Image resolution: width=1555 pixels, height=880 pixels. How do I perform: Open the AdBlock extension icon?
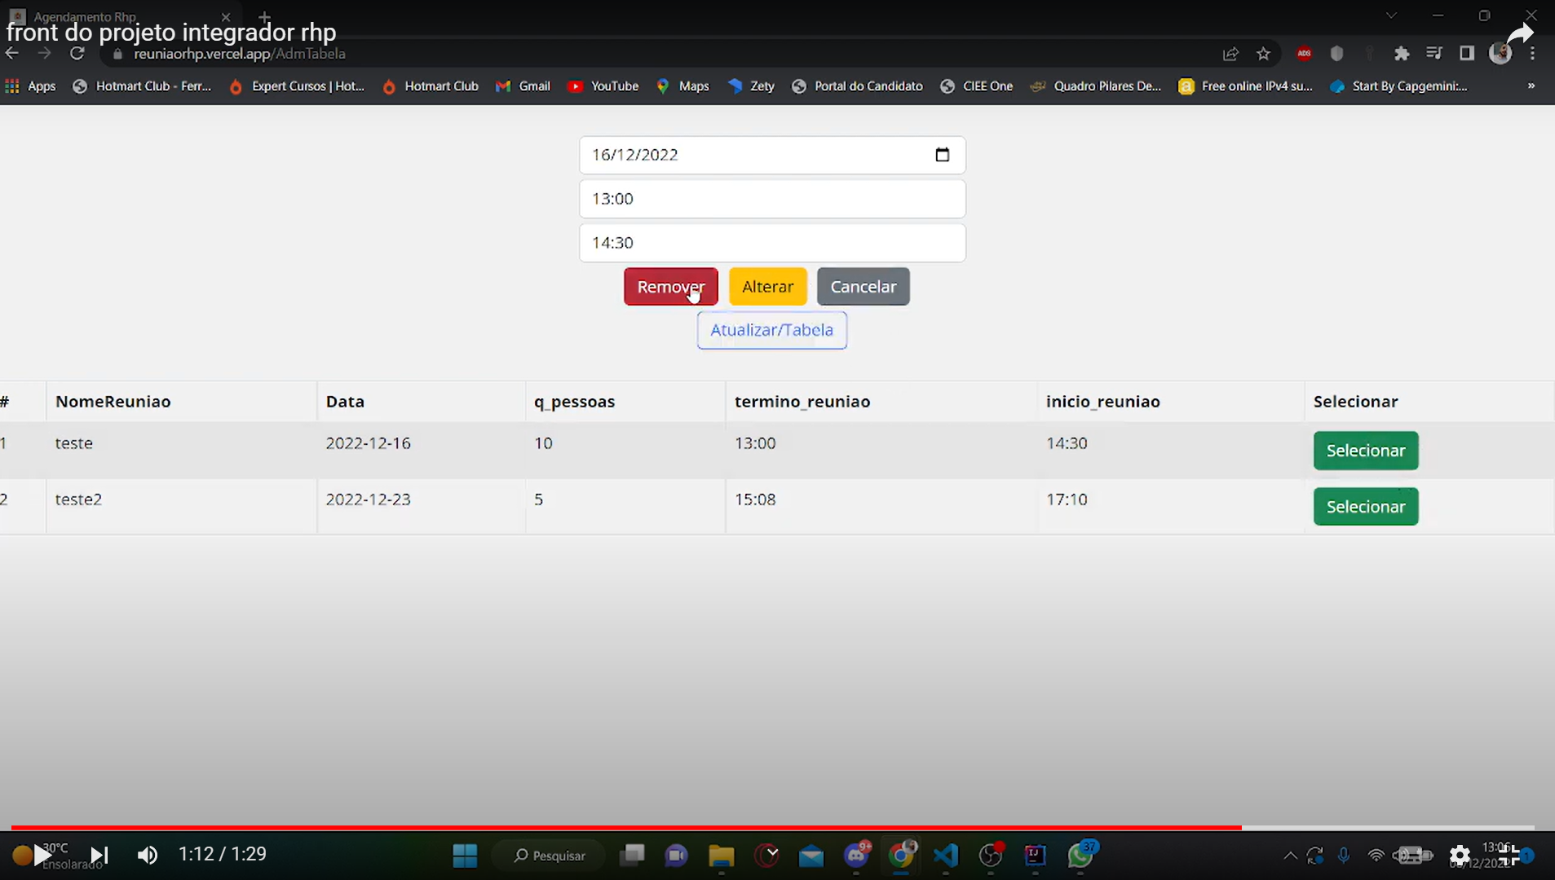coord(1303,53)
